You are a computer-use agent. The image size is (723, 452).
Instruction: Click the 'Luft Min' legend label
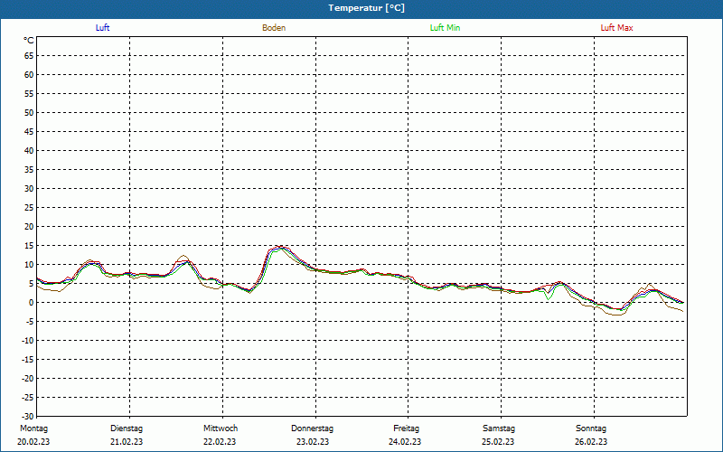point(445,28)
